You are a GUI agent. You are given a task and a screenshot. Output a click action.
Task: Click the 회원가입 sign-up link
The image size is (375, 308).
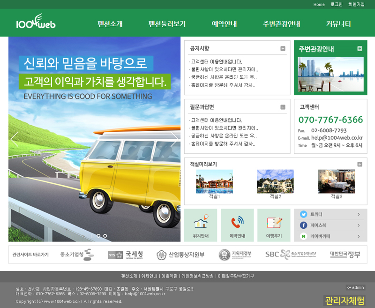356,4
